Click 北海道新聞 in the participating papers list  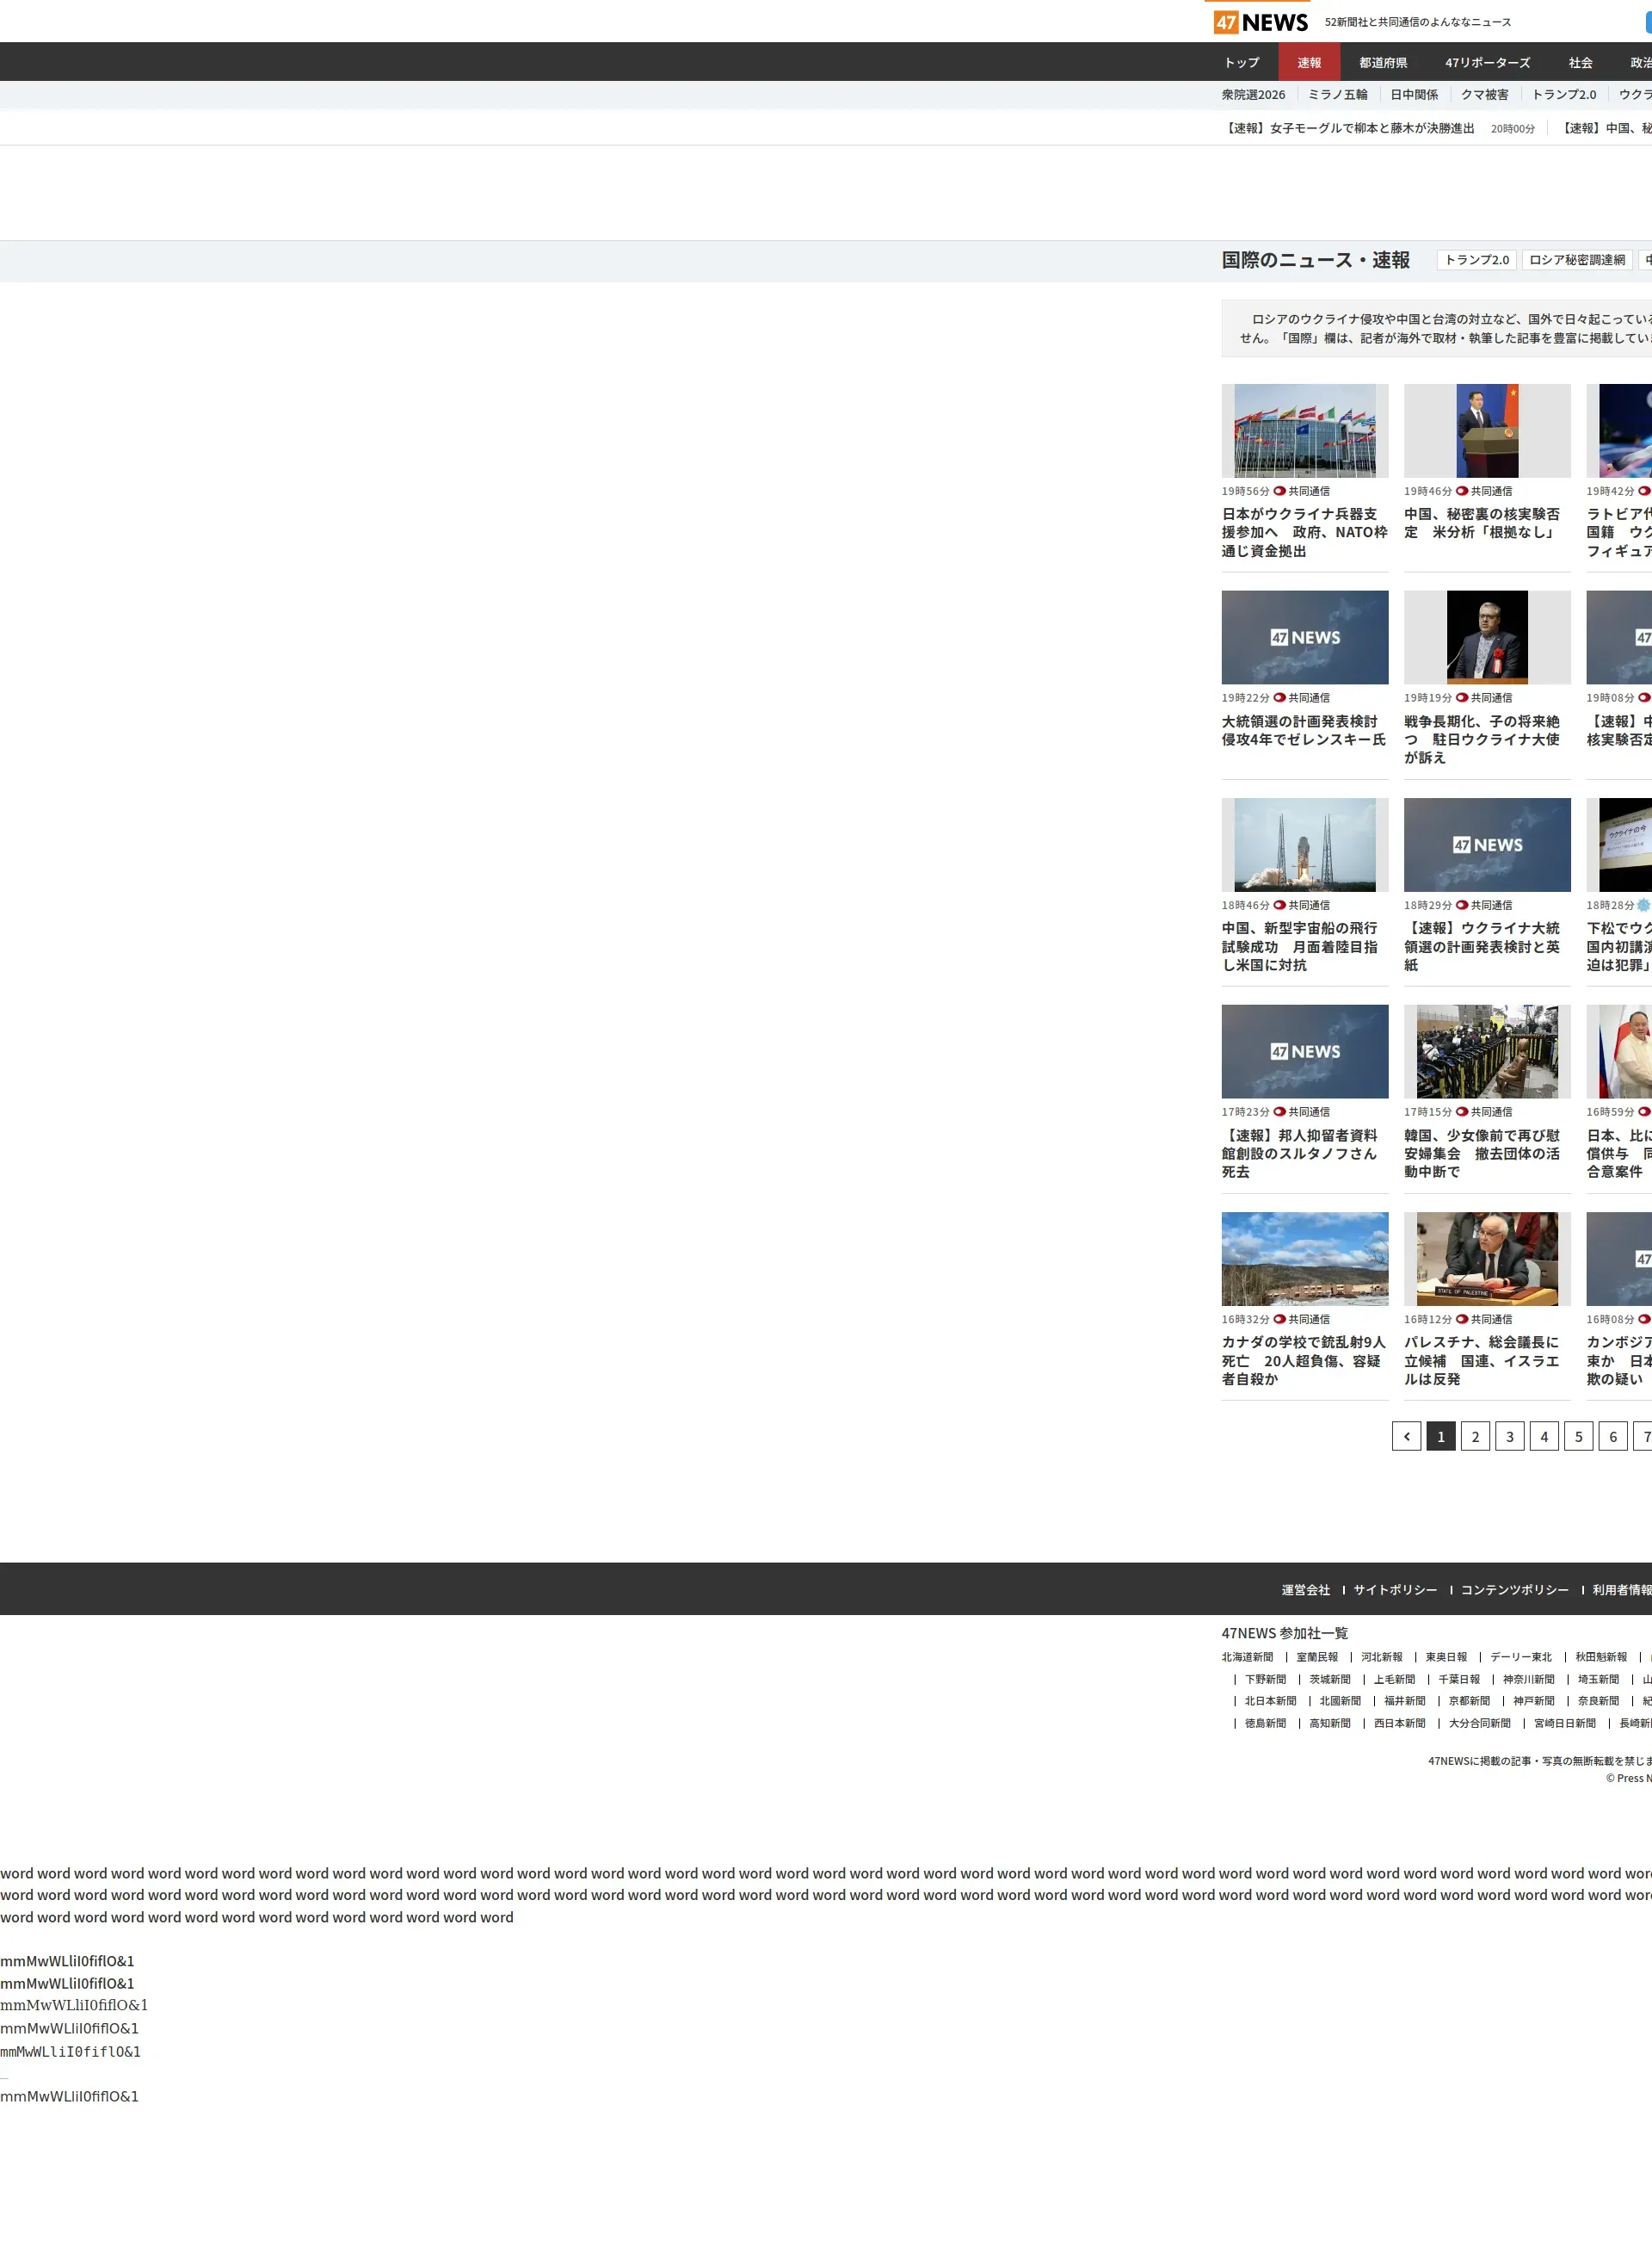tap(1247, 1656)
